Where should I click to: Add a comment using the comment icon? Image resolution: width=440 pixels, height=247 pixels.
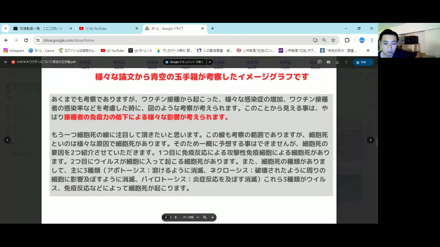pyautogui.click(x=319, y=62)
